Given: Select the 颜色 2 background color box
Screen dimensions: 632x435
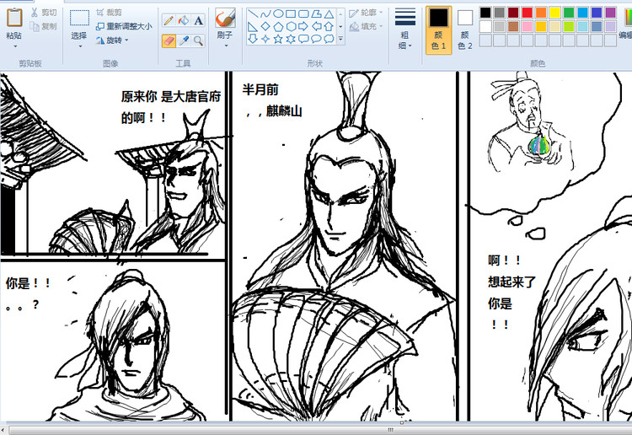Looking at the screenshot, I should 465,30.
